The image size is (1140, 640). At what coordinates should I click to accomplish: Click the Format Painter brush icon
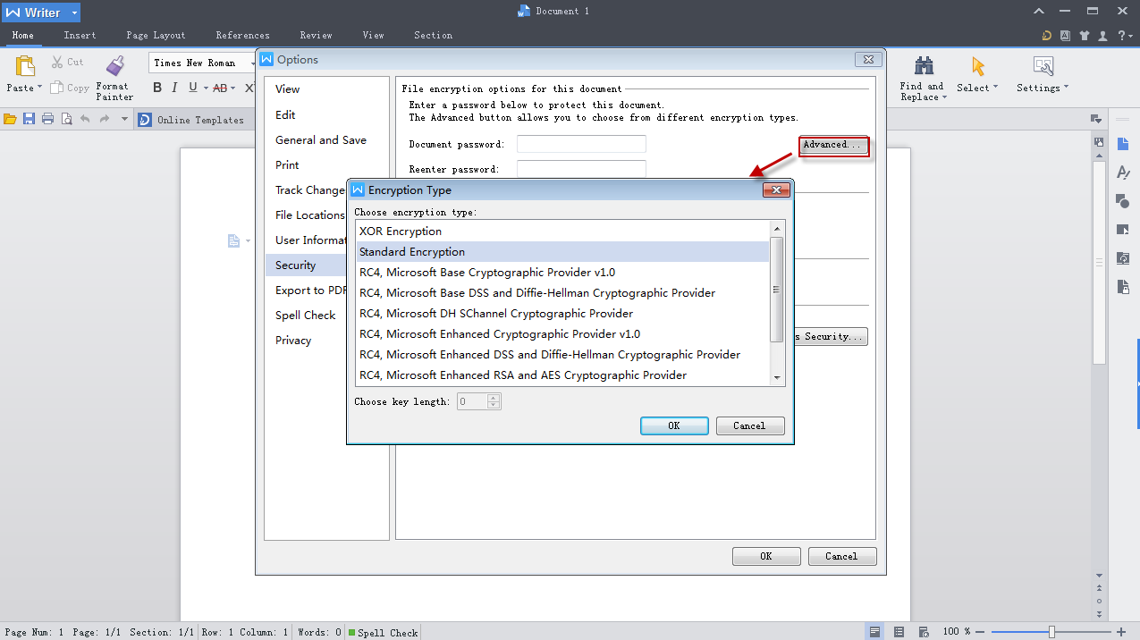(114, 66)
